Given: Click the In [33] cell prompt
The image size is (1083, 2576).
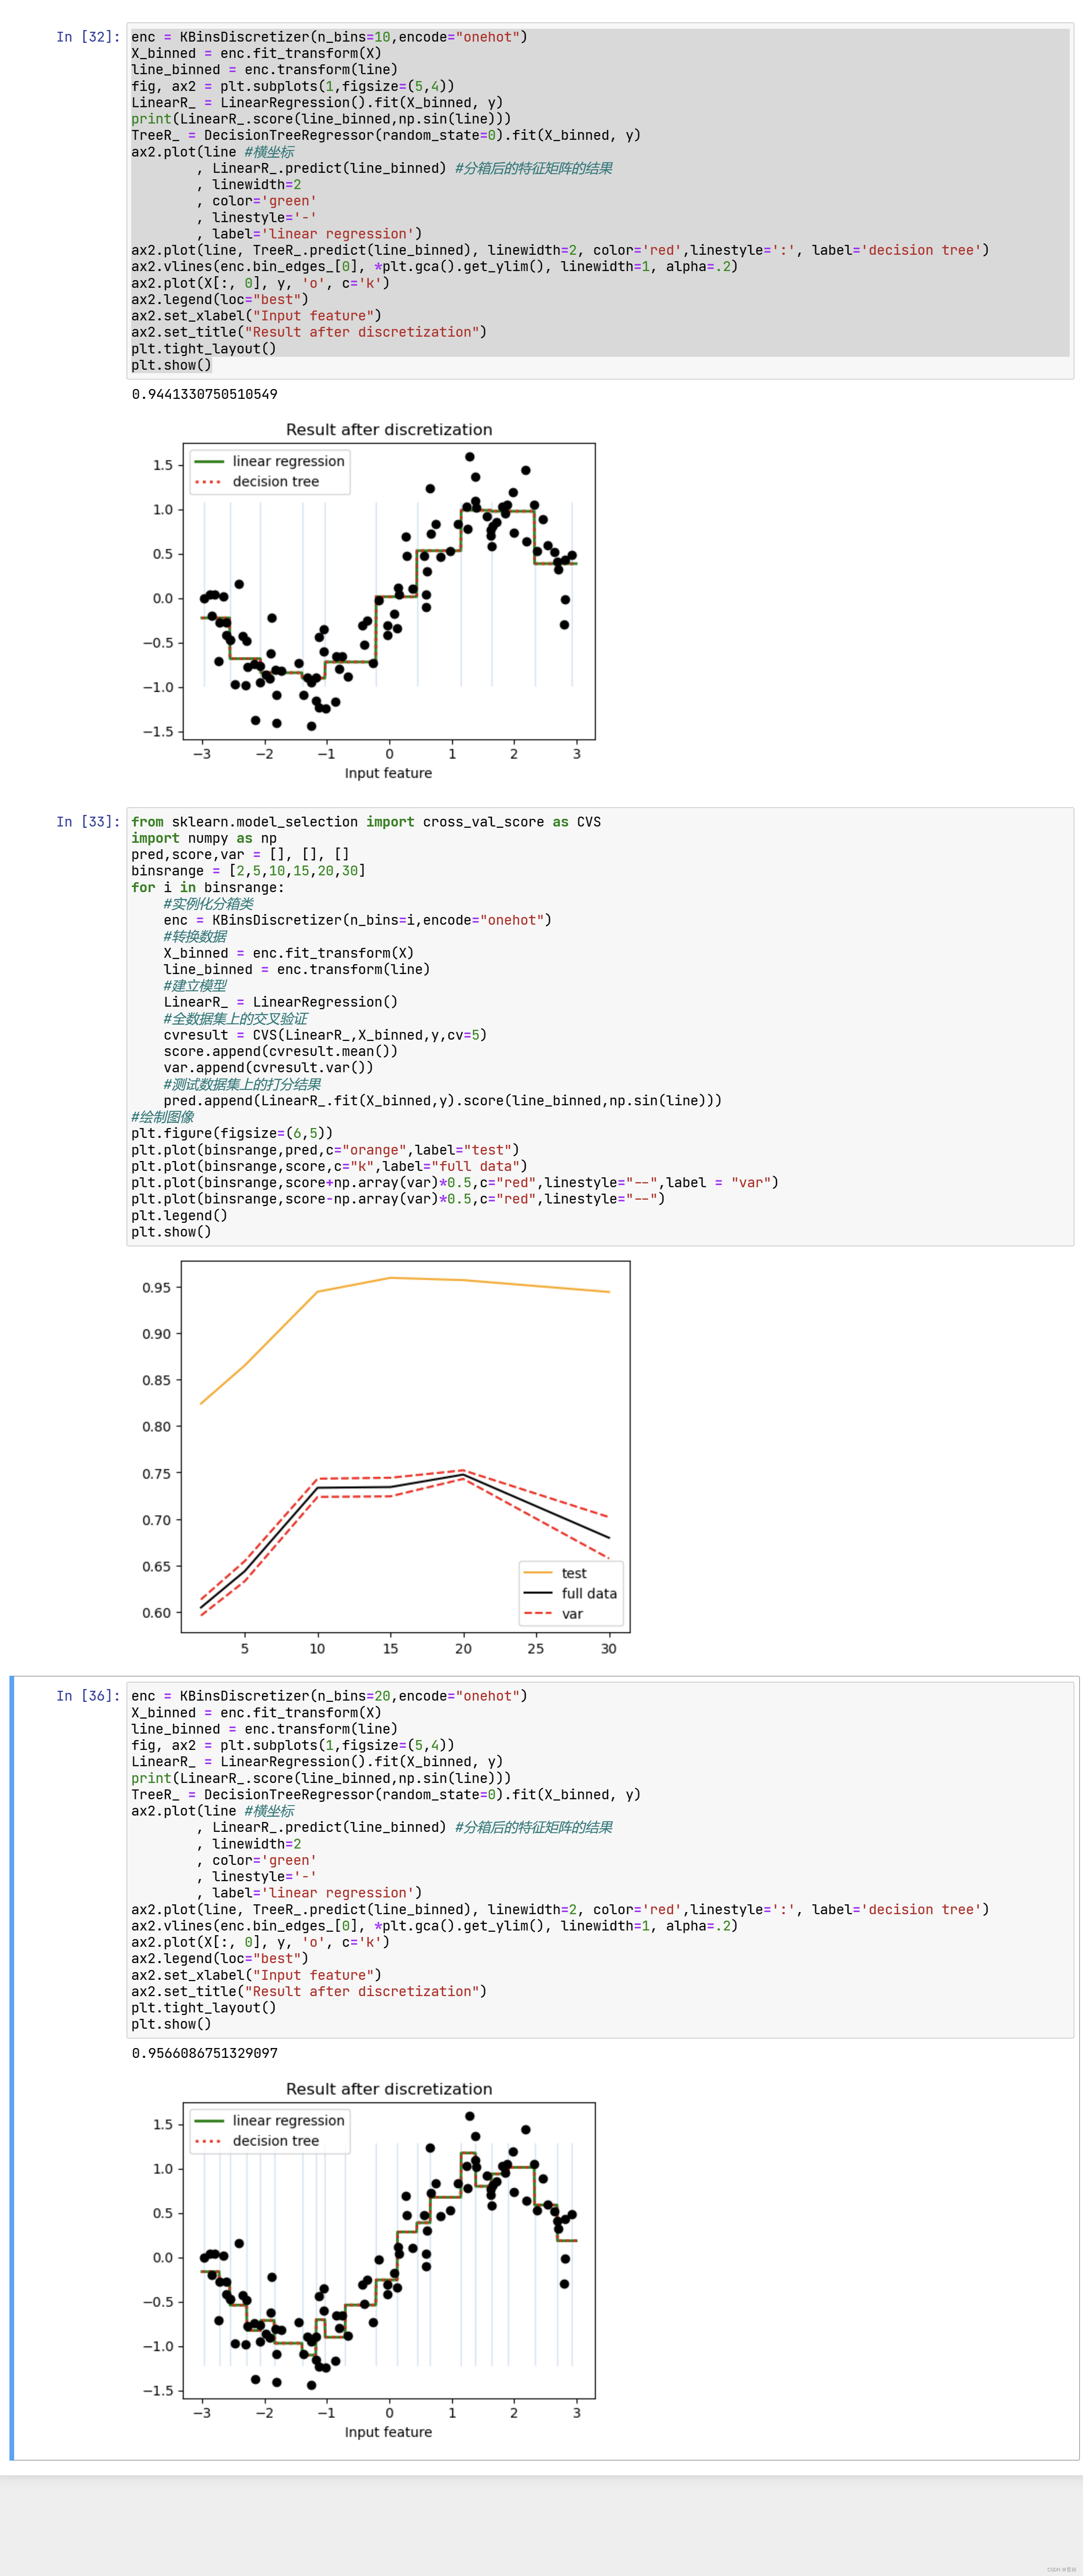Looking at the screenshot, I should tap(88, 822).
